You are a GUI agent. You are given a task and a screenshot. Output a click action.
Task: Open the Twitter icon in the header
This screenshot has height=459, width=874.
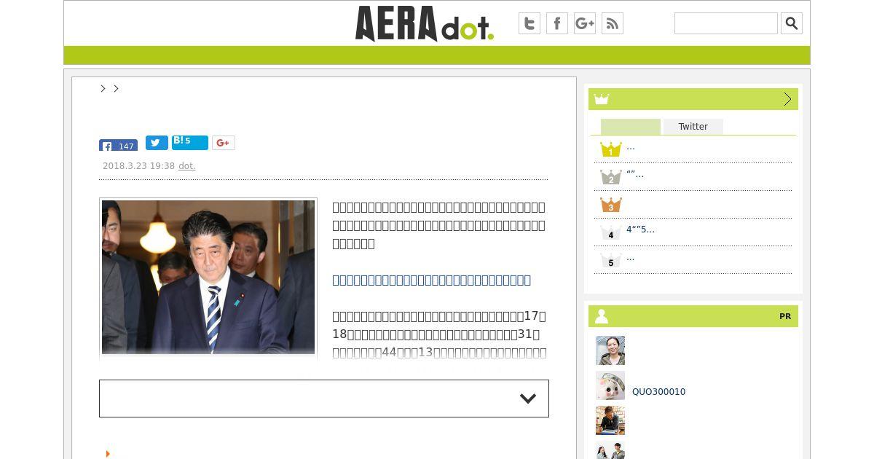529,23
